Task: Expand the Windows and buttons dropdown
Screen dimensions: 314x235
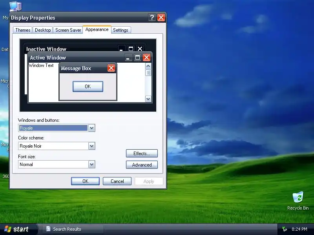Action: tap(91, 128)
